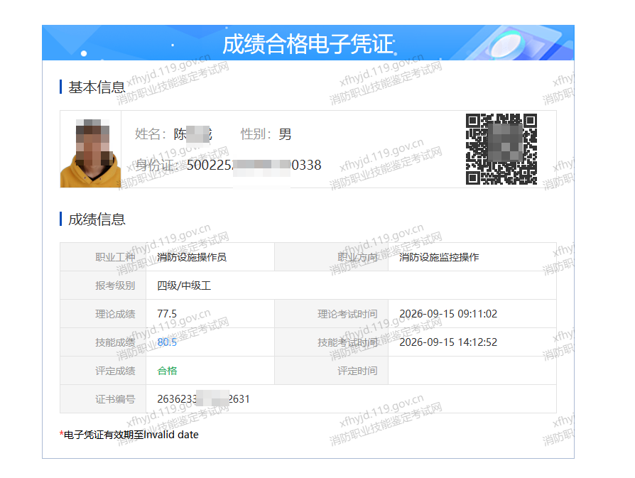Click the value 四级/中级工
The width and height of the screenshot is (635, 478).
coord(184,286)
